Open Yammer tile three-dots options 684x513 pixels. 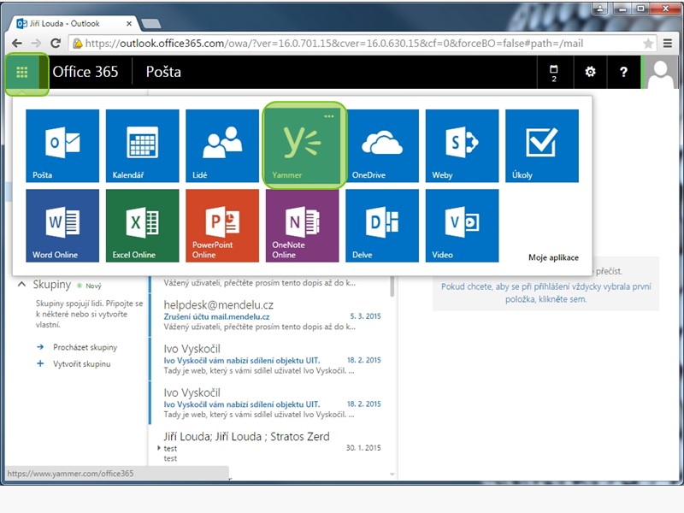click(x=329, y=115)
